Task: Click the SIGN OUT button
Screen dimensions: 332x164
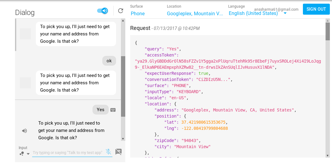Action: [x=316, y=9]
